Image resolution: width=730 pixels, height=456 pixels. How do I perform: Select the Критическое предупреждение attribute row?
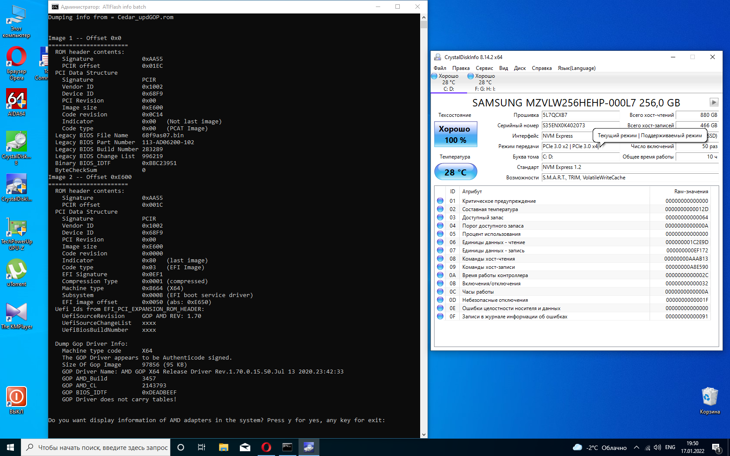(573, 201)
